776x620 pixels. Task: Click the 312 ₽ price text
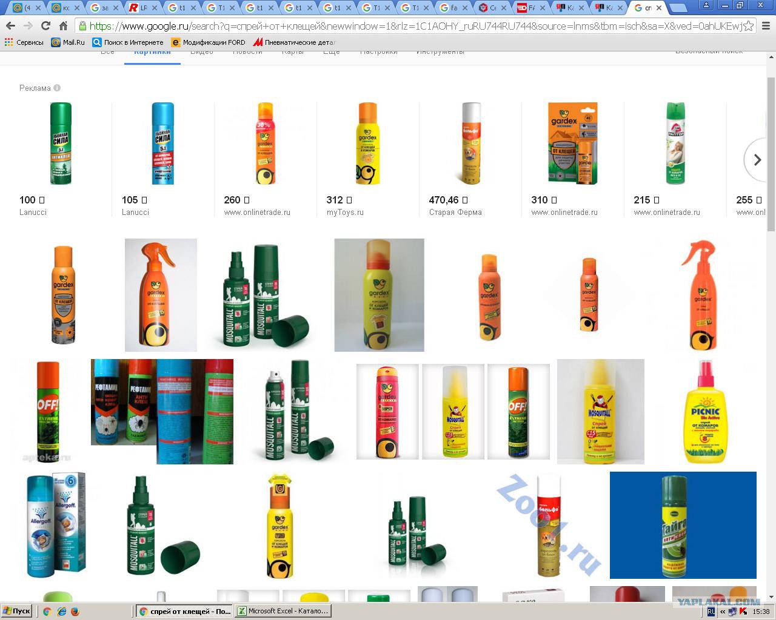(339, 200)
